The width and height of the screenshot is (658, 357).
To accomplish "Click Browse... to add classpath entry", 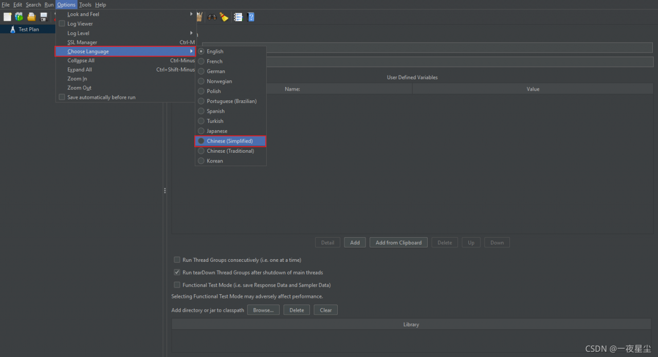I will 263,310.
